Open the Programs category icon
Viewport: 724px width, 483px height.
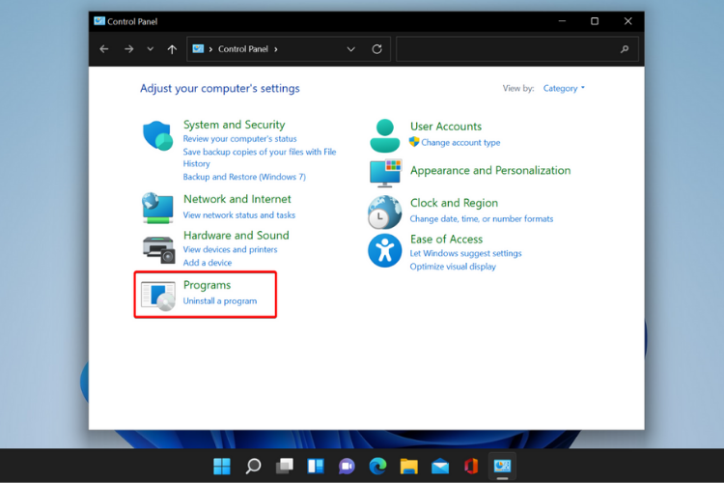[158, 294]
